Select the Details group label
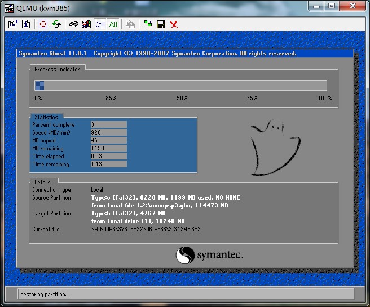This screenshot has height=307, width=370. pyautogui.click(x=42, y=182)
